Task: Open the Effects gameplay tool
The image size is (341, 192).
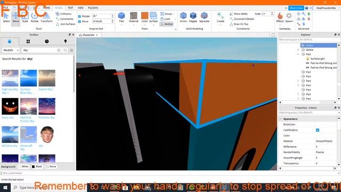Action: point(280,18)
